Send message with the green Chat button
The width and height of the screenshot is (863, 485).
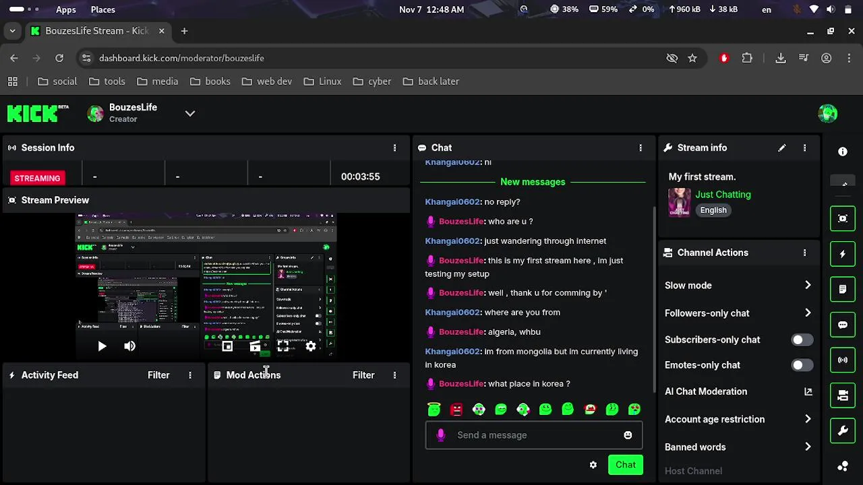pyautogui.click(x=626, y=465)
